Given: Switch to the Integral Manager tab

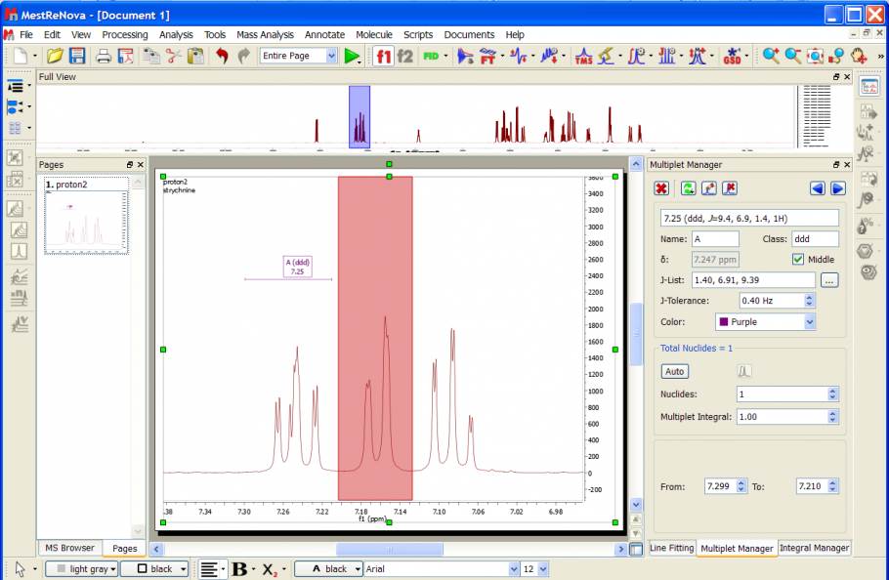Looking at the screenshot, I should click(x=814, y=549).
